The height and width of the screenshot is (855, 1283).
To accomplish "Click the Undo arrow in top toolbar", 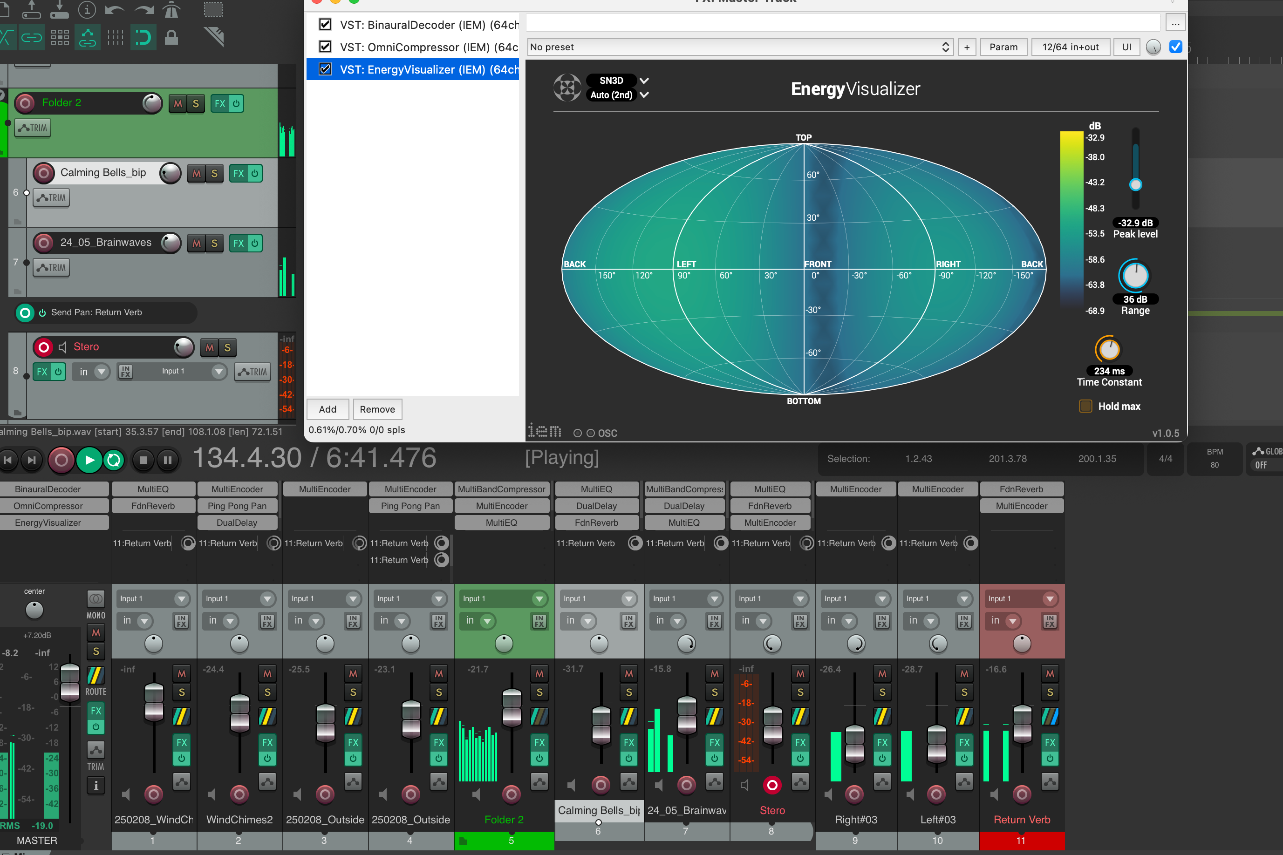I will point(115,9).
